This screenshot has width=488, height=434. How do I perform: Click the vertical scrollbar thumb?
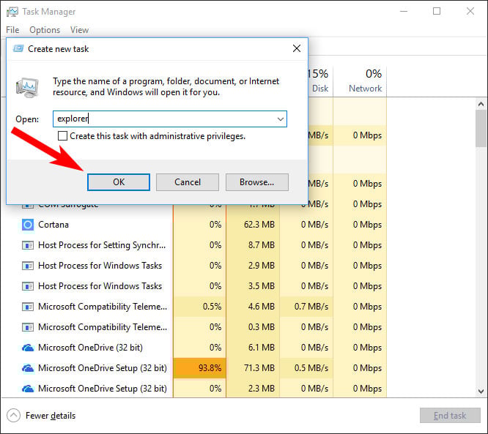pyautogui.click(x=481, y=128)
